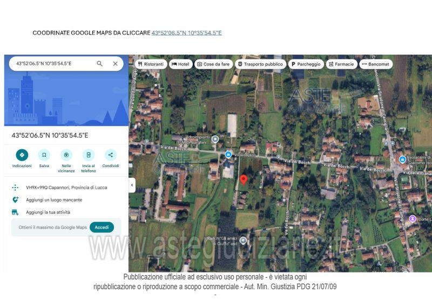This screenshot has width=432, height=306.
Task: Select the Trasporto pubblico chip
Action: (260, 64)
